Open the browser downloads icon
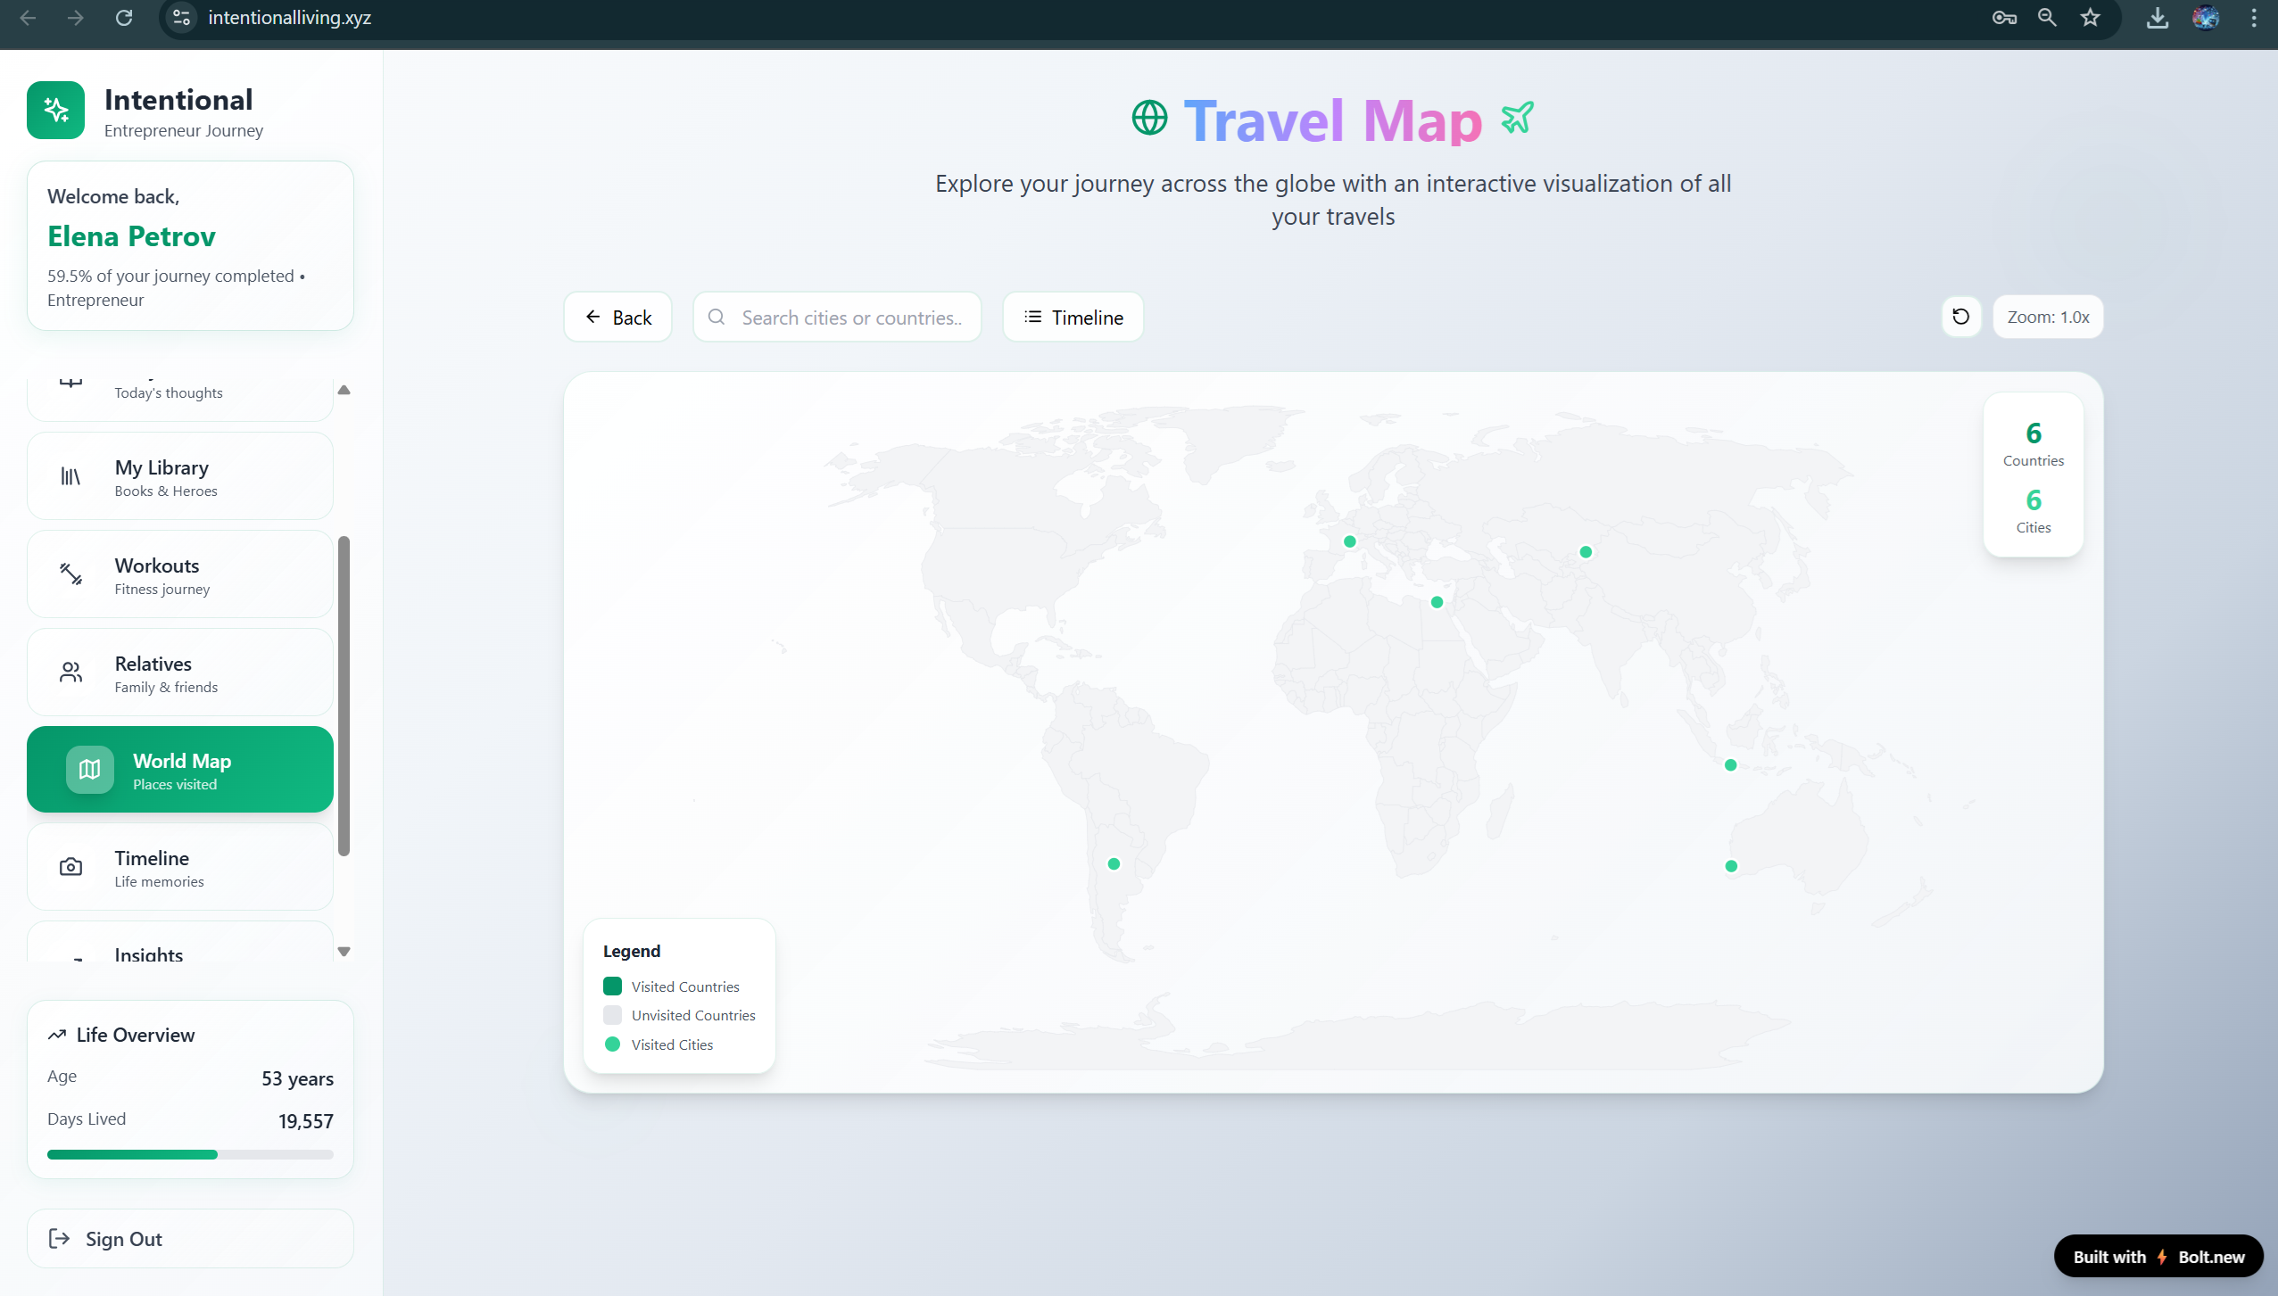This screenshot has height=1296, width=2278. (x=2157, y=18)
